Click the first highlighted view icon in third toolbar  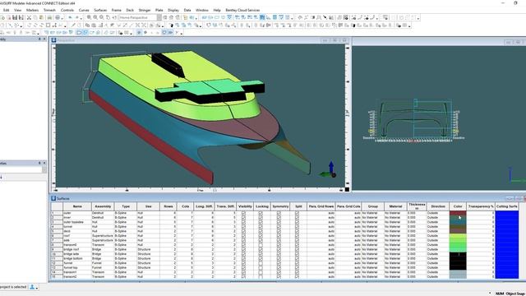coord(79,33)
